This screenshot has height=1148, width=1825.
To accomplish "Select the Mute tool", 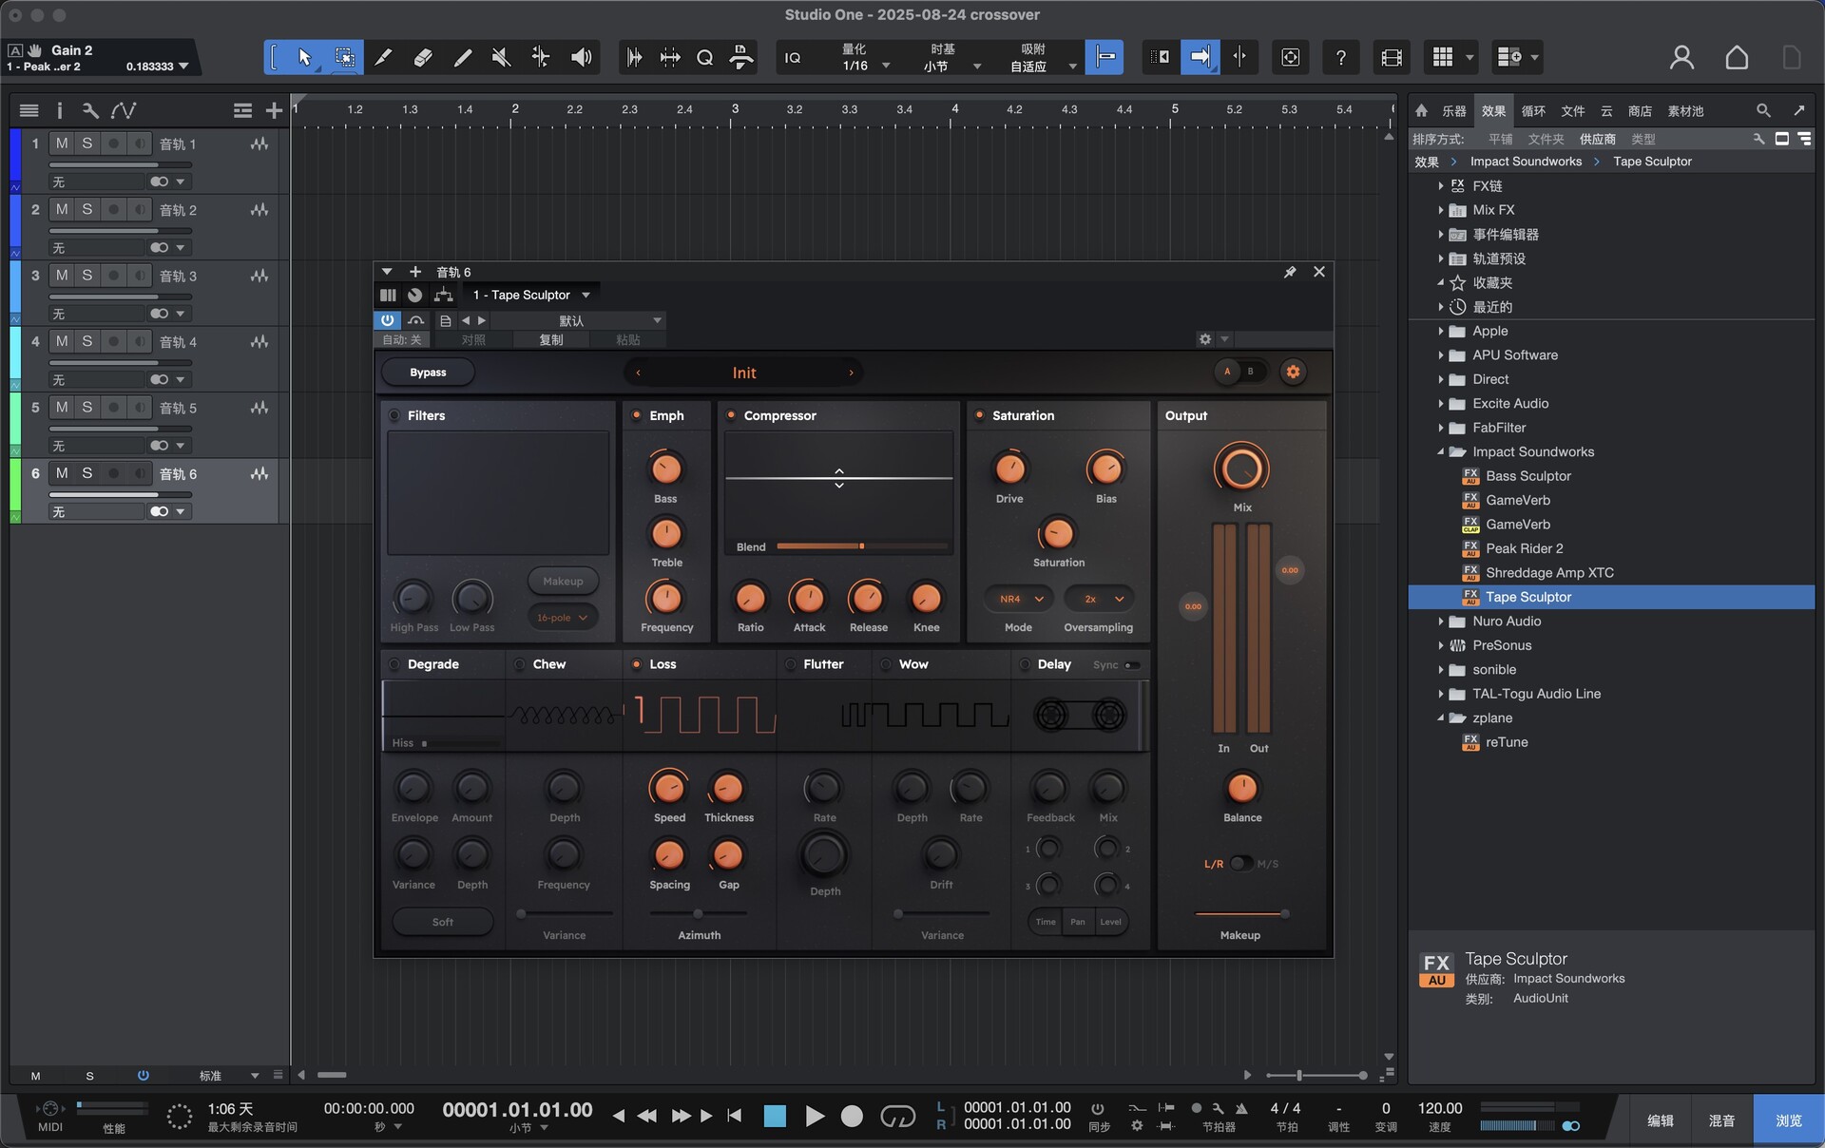I will [501, 58].
